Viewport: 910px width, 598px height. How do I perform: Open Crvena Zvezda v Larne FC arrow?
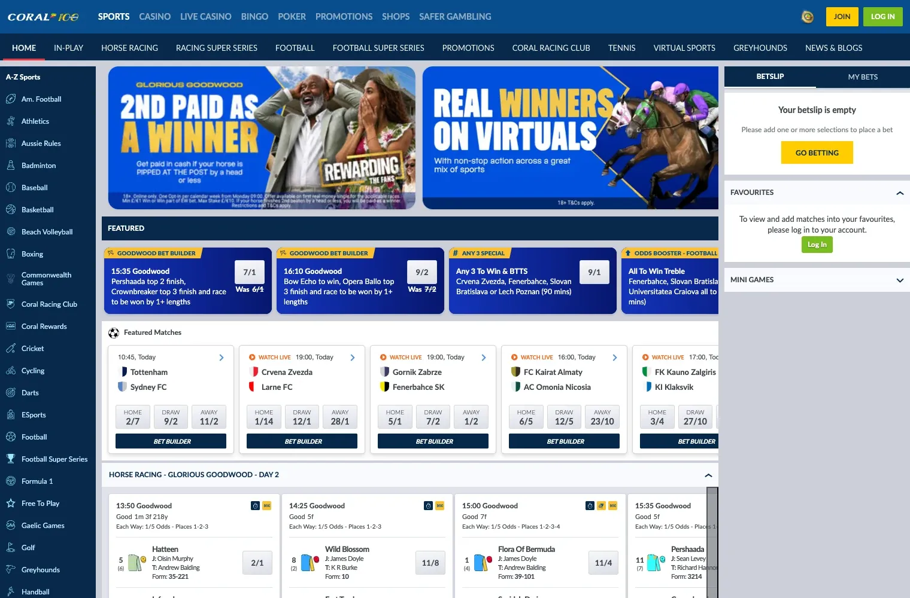[x=353, y=358]
